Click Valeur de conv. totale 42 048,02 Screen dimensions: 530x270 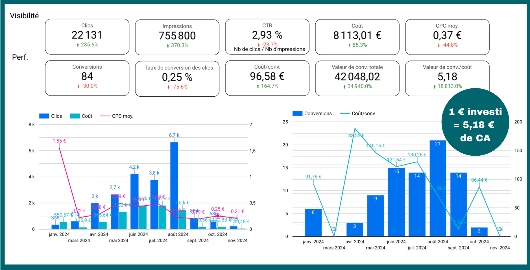pyautogui.click(x=357, y=78)
